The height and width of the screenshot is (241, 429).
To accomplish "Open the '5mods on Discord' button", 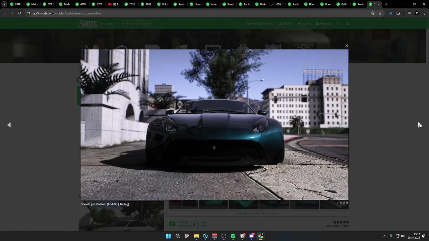I will click(x=135, y=24).
